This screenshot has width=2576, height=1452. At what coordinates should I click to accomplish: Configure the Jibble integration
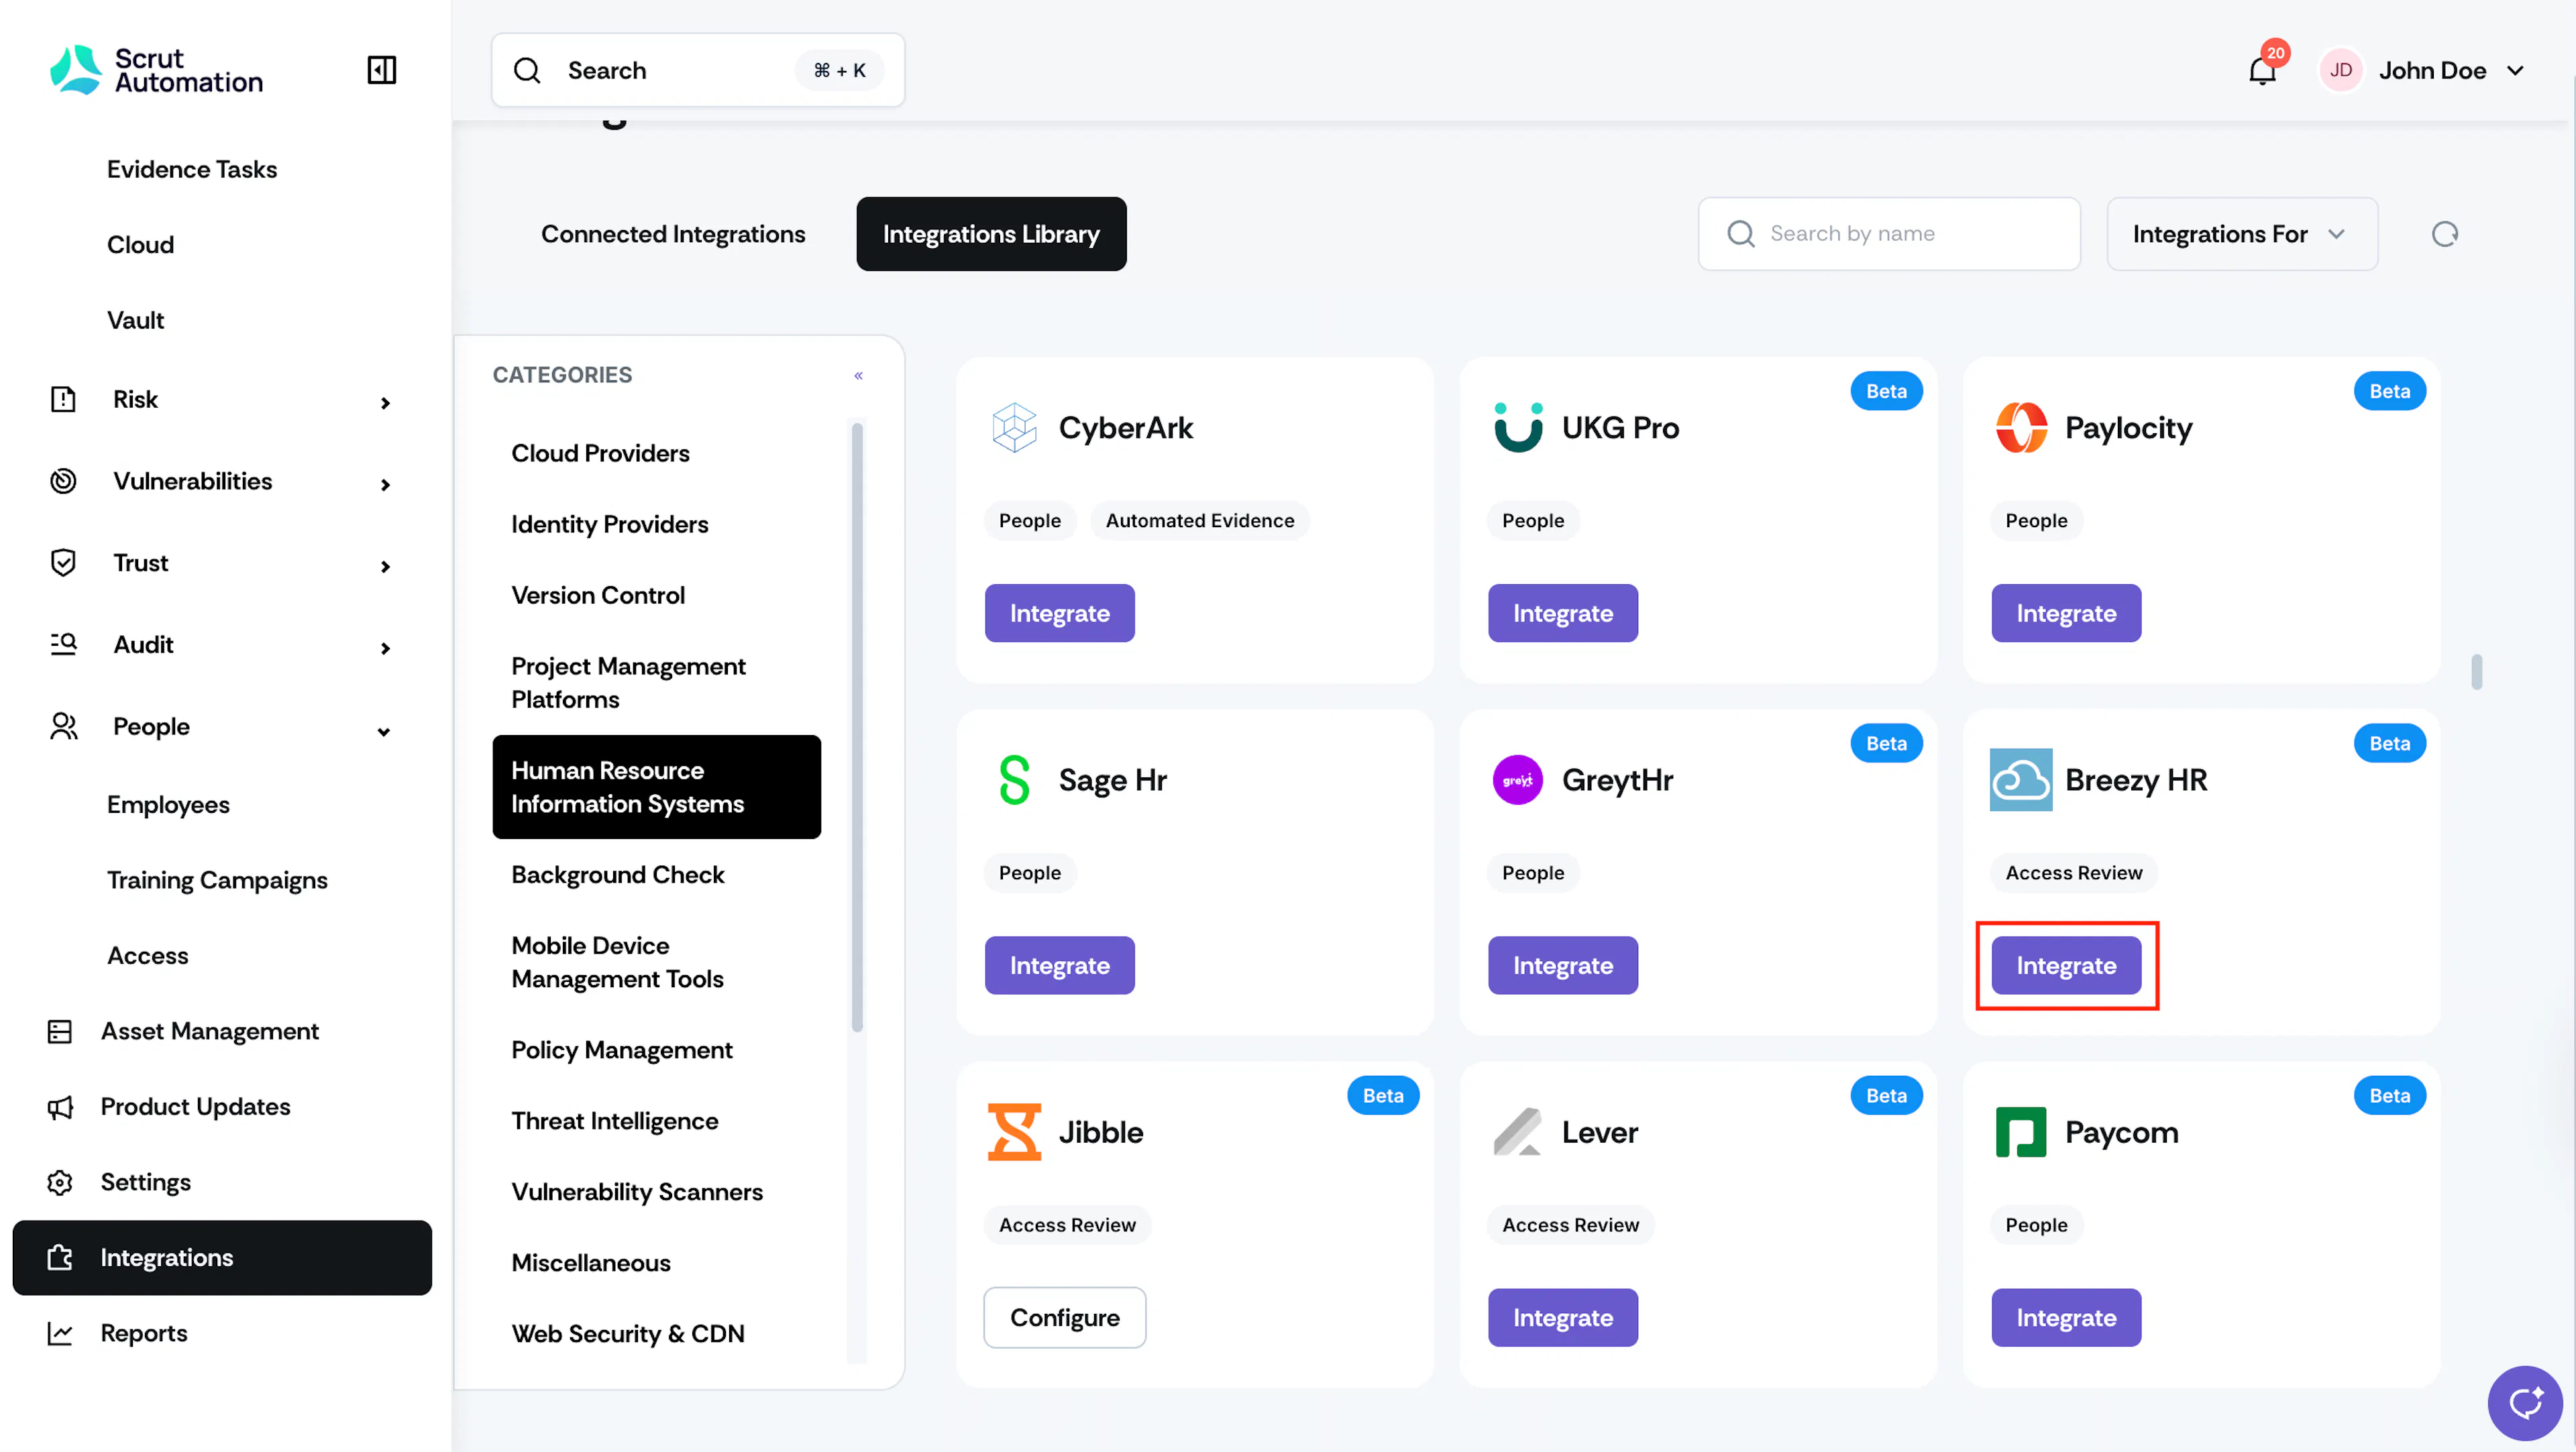1064,1317
